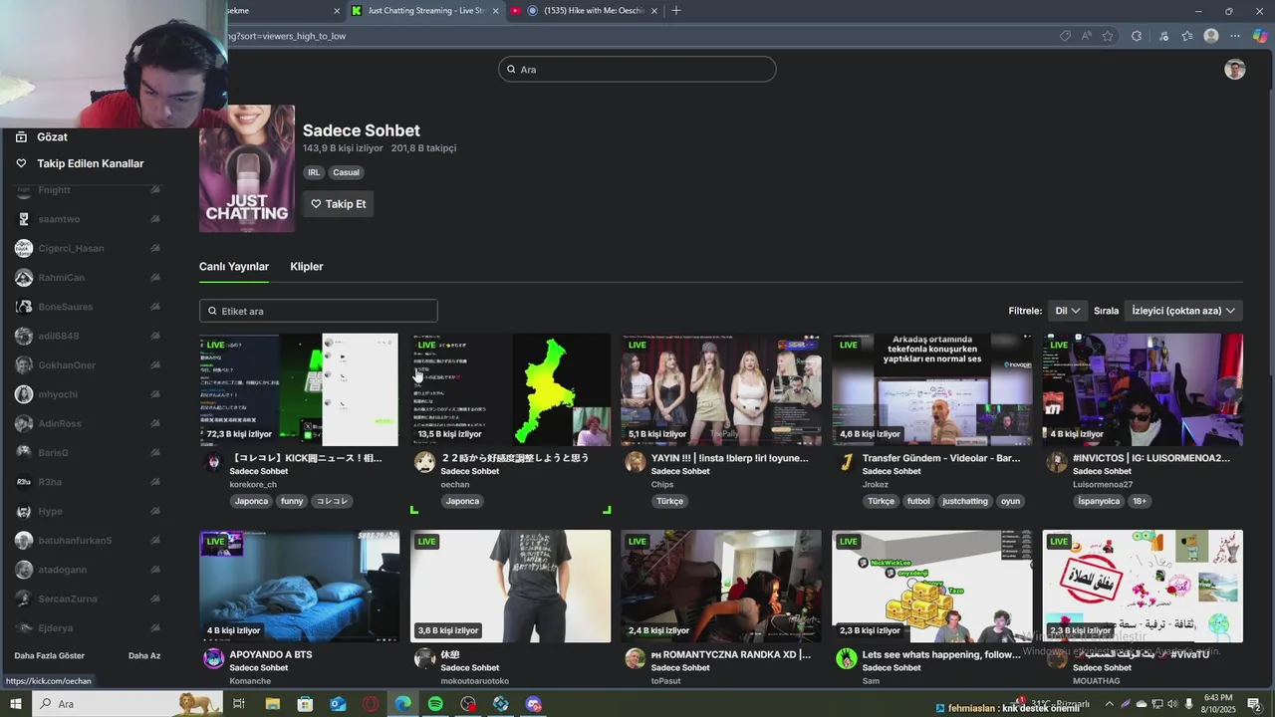Open the Dil filter dropdown

pos(1068,311)
